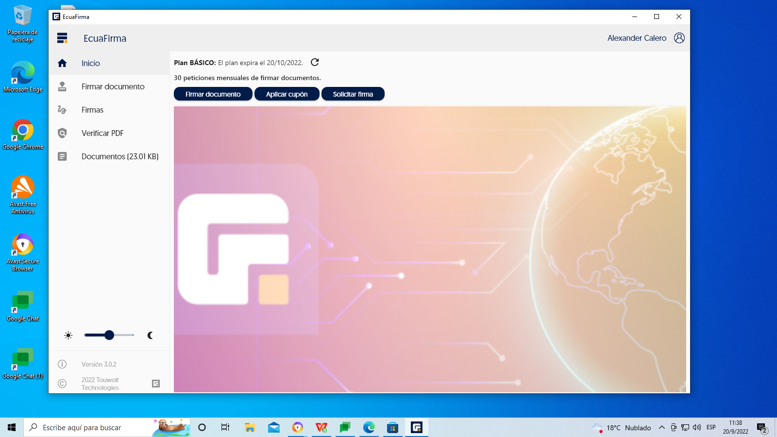The image size is (777, 437).
Task: Click the stamp icon for Firmar documento
Action: point(62,86)
